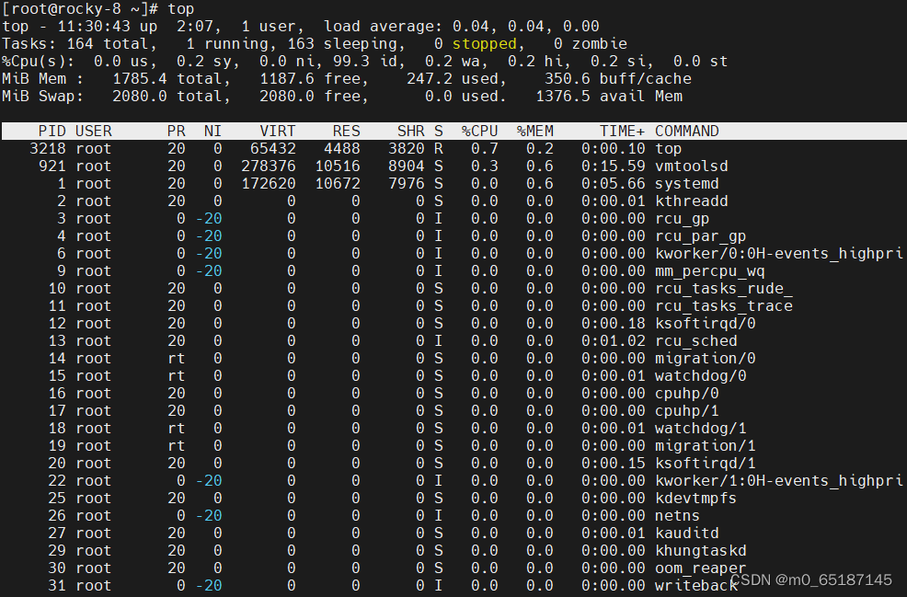Click the 'top' command at the shell prompt

pos(181,8)
